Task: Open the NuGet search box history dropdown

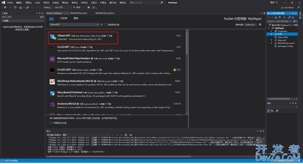Action: [98, 25]
